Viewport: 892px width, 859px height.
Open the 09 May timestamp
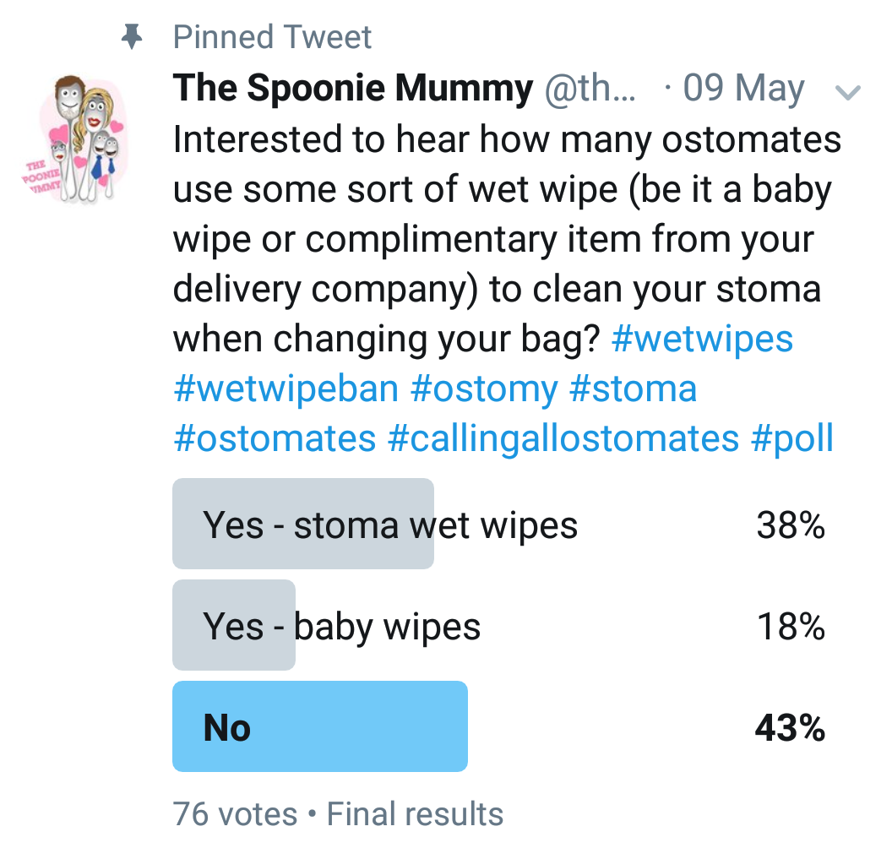pos(743,89)
